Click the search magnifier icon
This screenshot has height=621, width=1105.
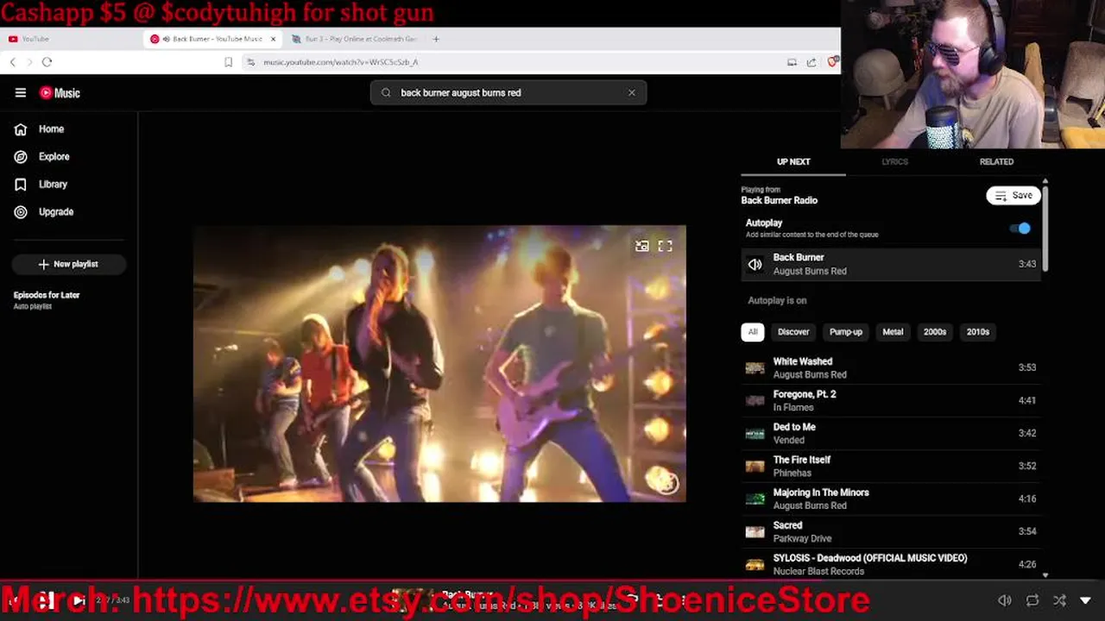click(386, 92)
